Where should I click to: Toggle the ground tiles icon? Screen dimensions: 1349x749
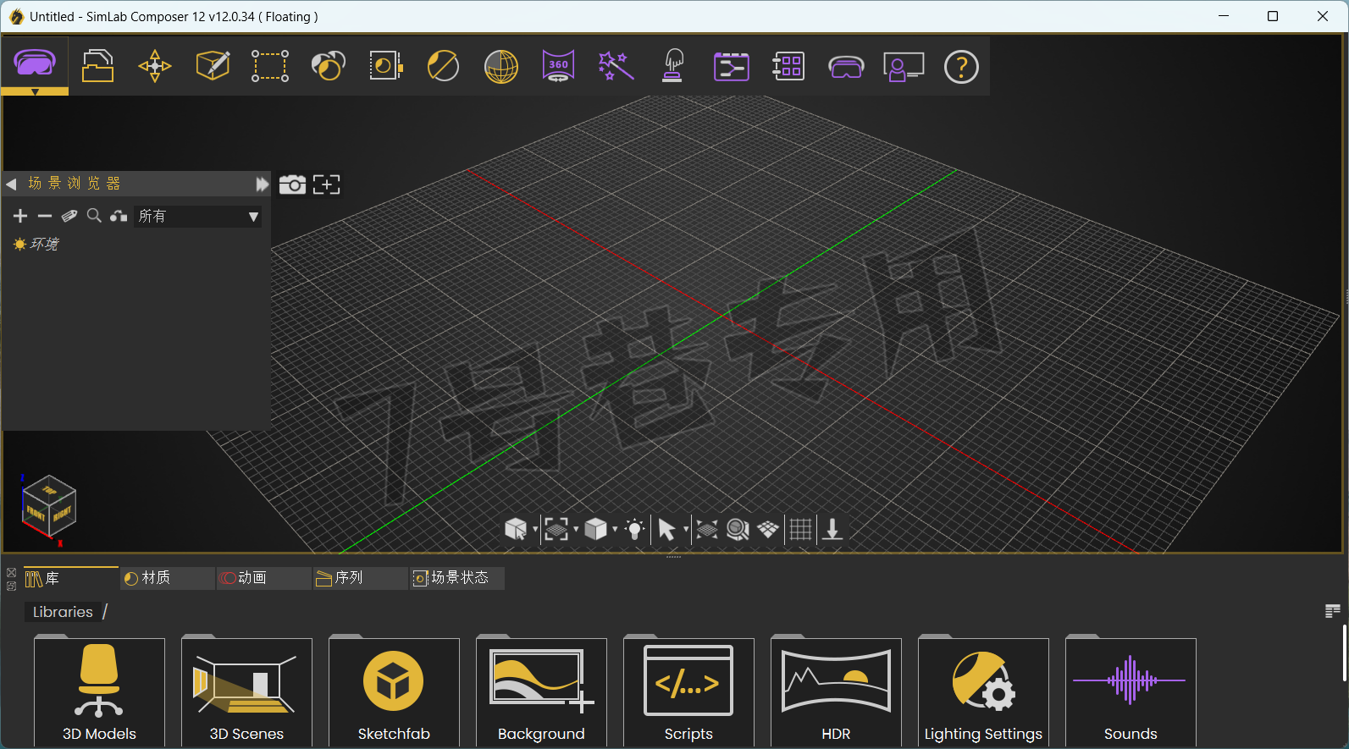tap(768, 529)
